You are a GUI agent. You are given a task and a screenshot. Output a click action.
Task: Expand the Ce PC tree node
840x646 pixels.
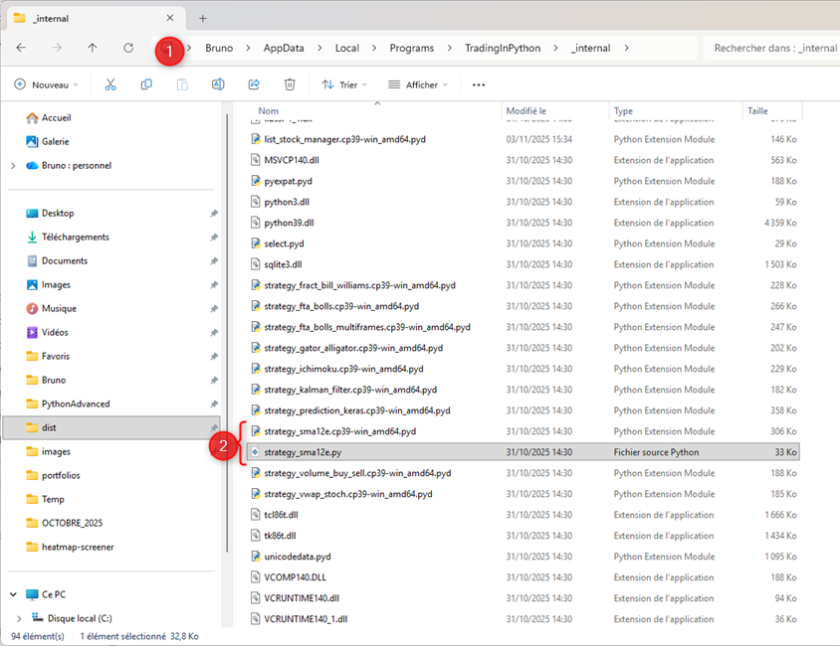click(x=13, y=594)
